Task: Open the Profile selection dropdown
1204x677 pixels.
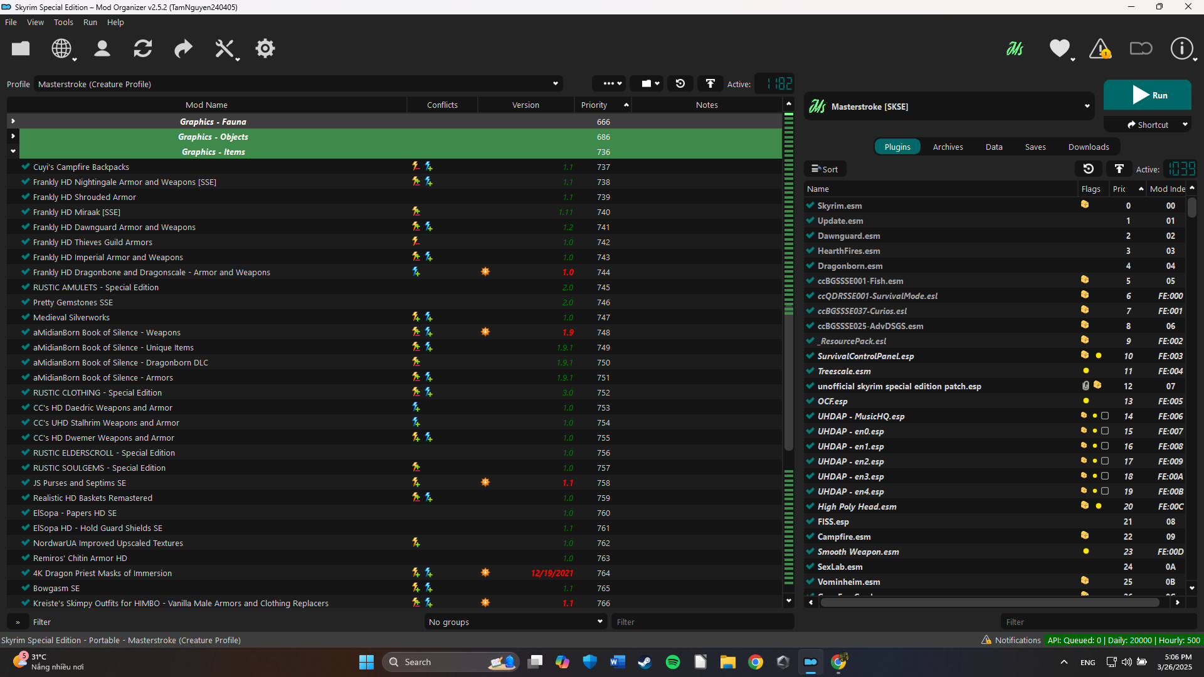Action: pyautogui.click(x=298, y=84)
